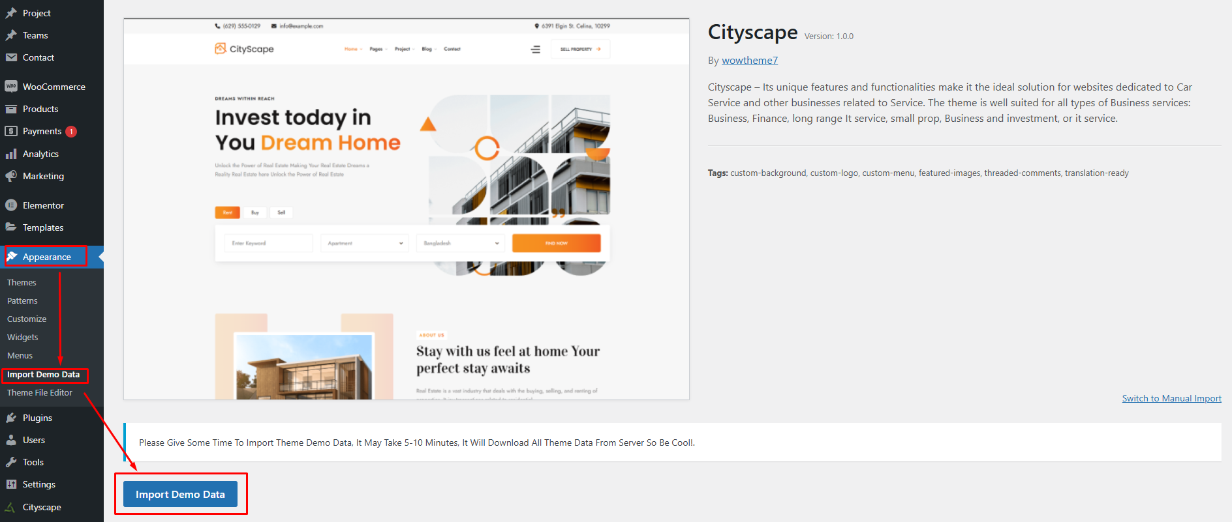
Task: Follow the Switch to Manual Import link
Action: [1171, 398]
